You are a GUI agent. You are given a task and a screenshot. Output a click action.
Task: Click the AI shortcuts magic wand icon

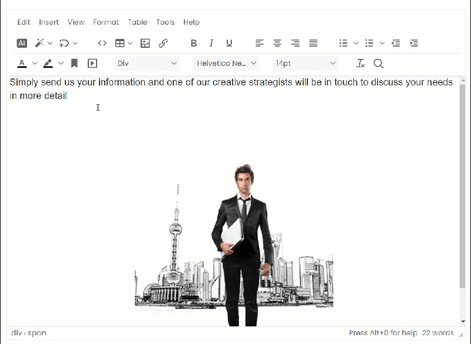coord(39,43)
